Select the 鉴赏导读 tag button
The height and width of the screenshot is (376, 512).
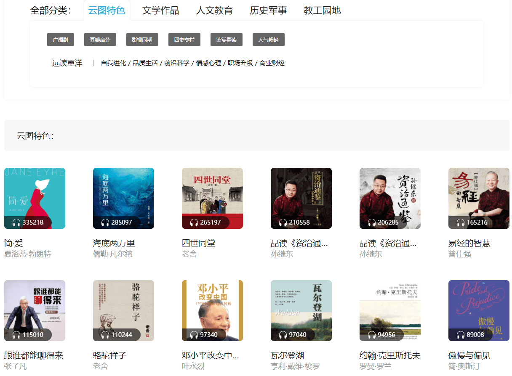(x=227, y=40)
